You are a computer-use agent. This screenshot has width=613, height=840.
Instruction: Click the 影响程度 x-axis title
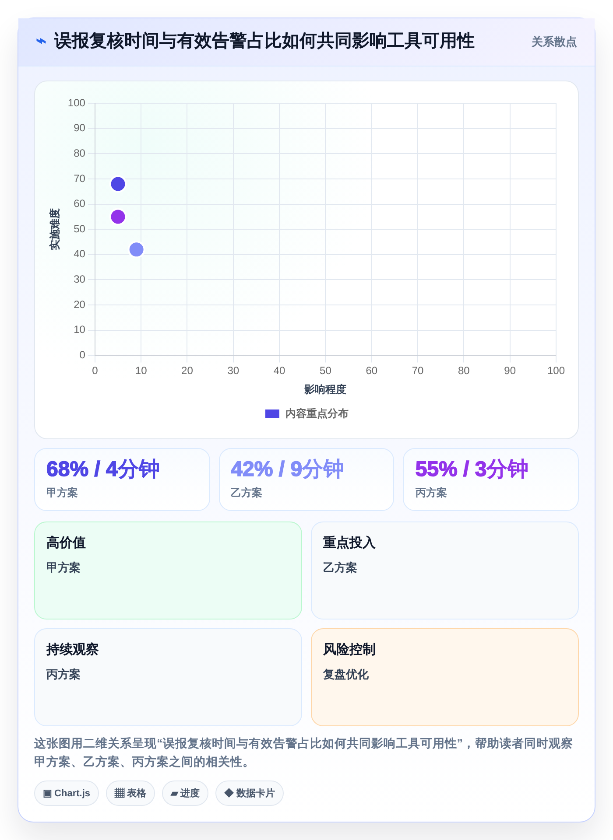pos(325,389)
